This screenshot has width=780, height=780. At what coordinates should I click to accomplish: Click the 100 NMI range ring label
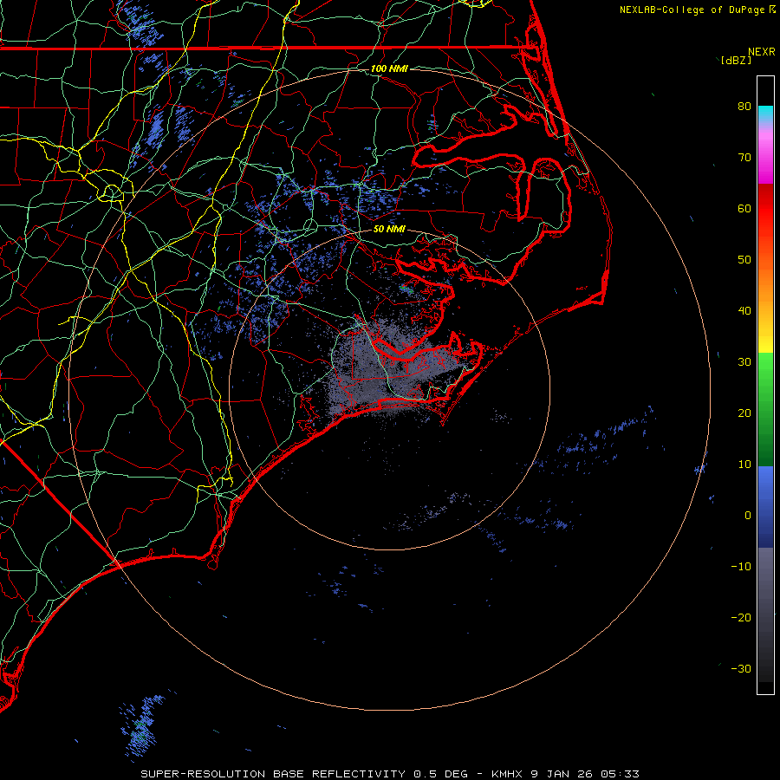tap(389, 68)
